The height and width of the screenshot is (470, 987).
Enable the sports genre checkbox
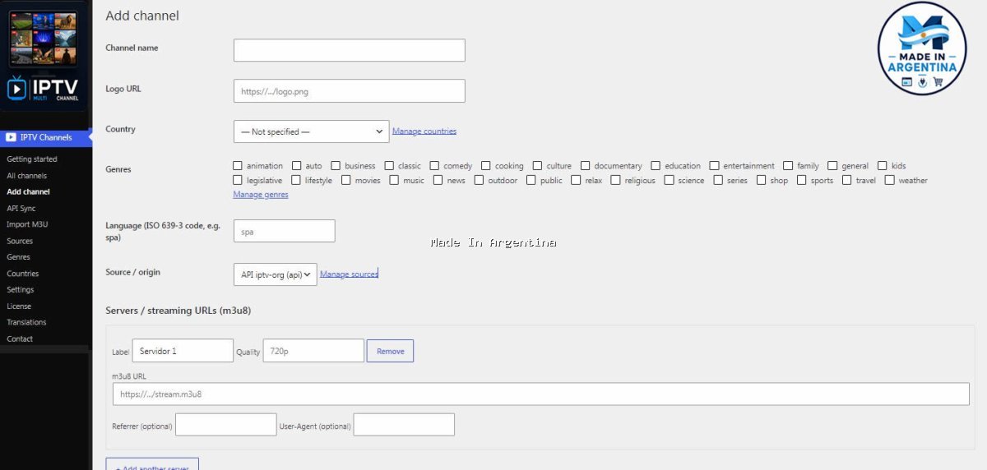click(802, 180)
